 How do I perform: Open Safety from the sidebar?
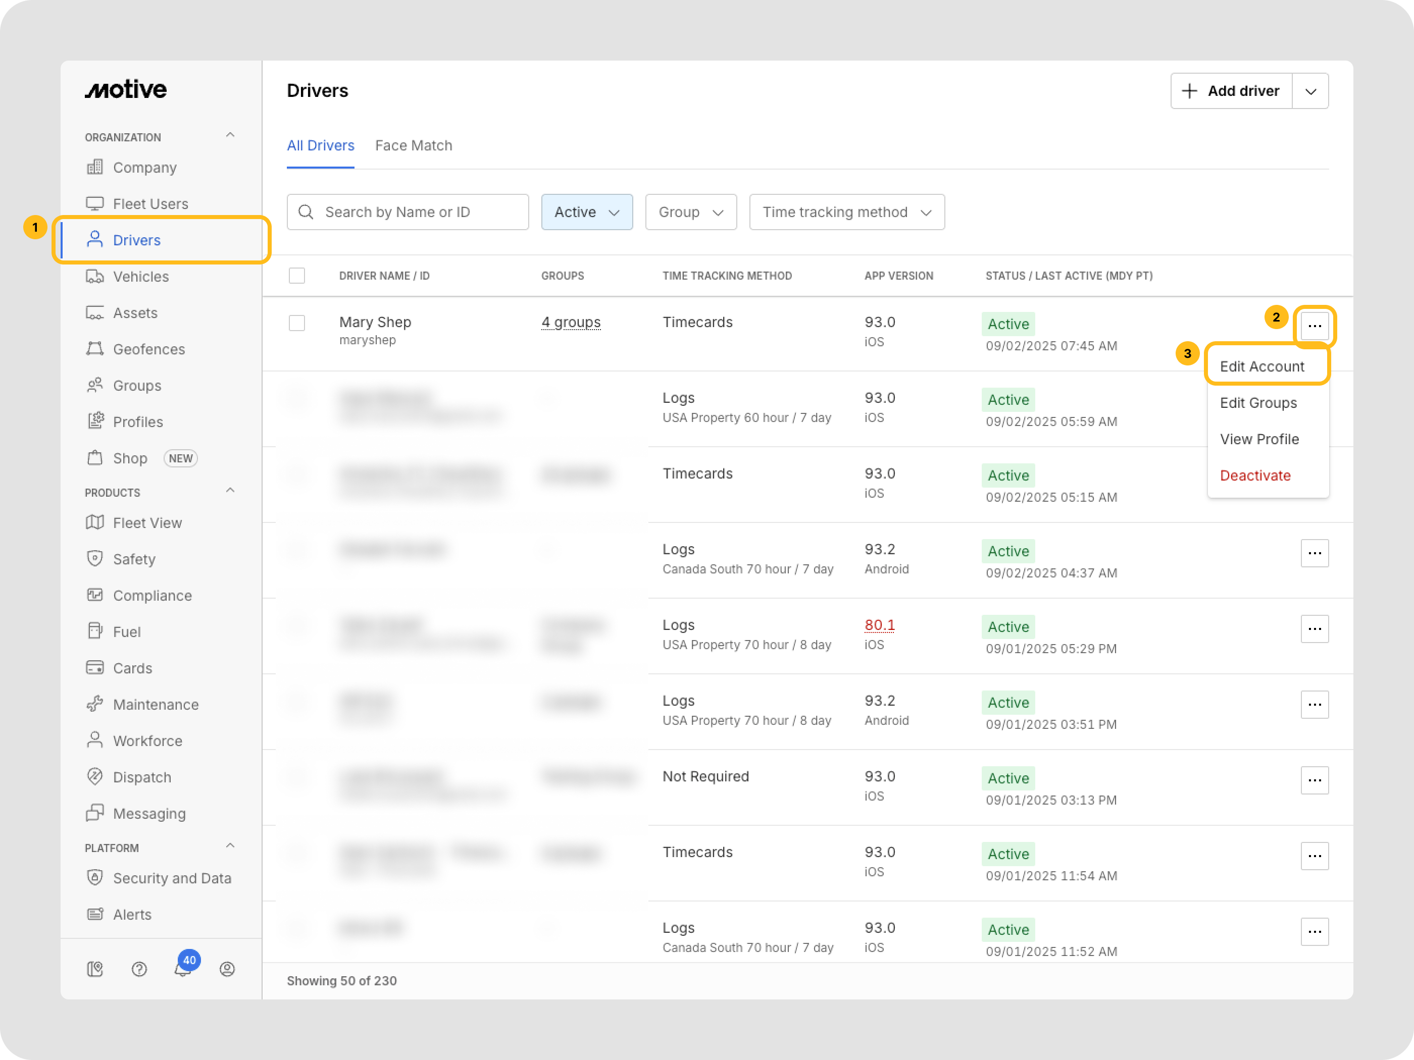(134, 559)
